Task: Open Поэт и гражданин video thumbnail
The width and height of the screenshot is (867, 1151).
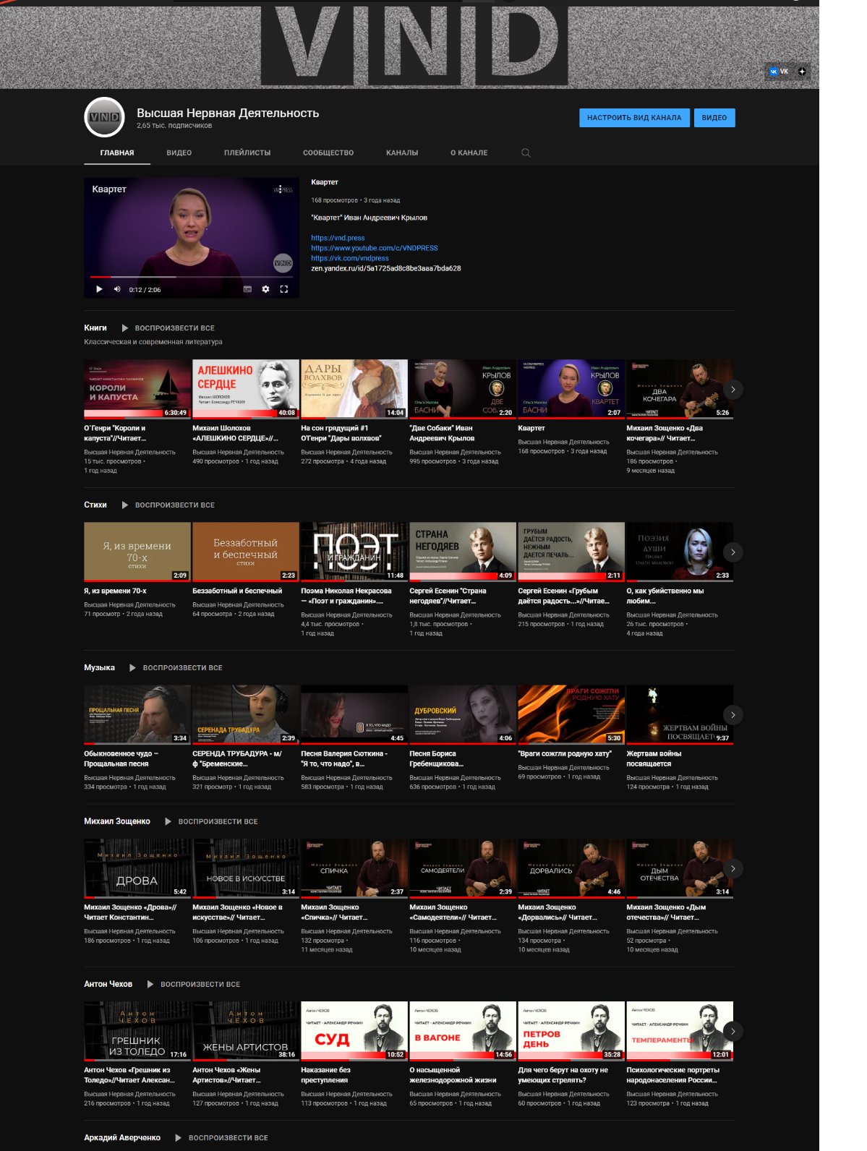Action: [354, 552]
